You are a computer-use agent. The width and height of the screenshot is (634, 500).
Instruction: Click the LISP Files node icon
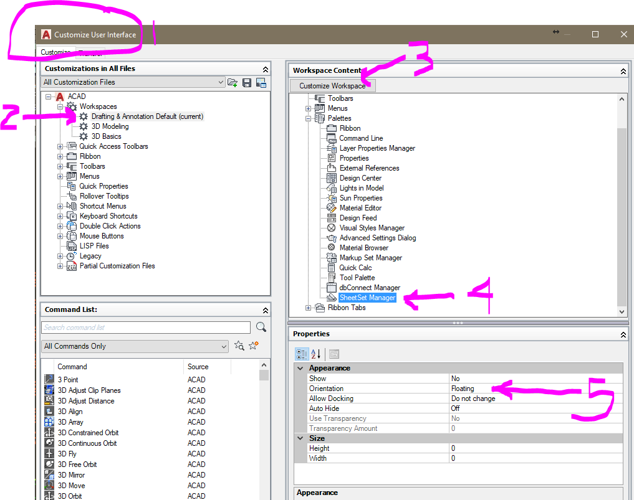[x=72, y=246]
